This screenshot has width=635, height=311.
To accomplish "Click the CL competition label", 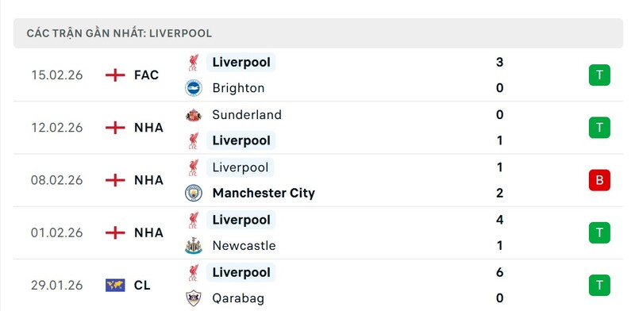I will pos(142,286).
